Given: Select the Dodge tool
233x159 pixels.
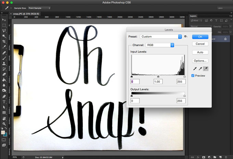Looking at the screenshot, I should coord(4,90).
